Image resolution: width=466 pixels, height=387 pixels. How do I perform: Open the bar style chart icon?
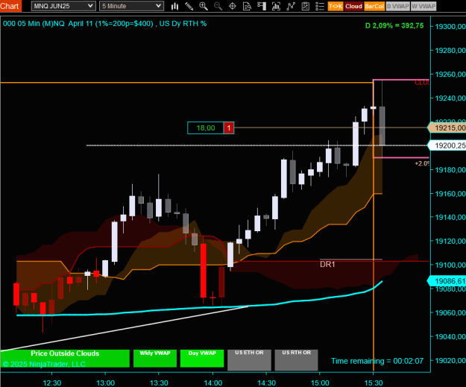click(174, 6)
